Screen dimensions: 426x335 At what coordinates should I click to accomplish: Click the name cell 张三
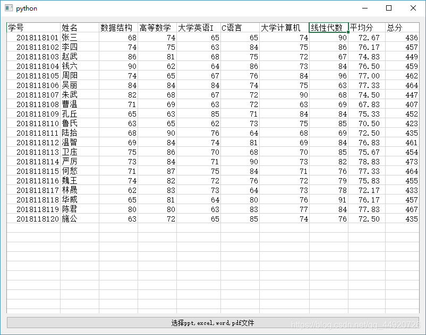(80, 38)
